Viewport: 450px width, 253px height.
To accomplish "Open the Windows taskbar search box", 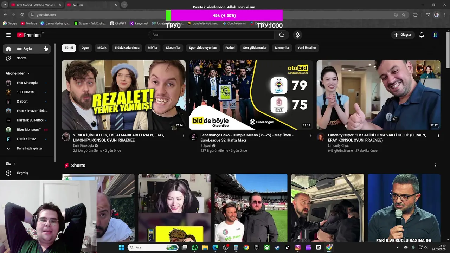I will [x=153, y=247].
